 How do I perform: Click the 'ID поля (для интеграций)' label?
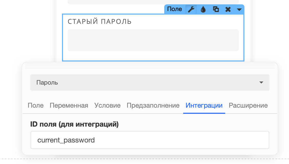(x=75, y=124)
